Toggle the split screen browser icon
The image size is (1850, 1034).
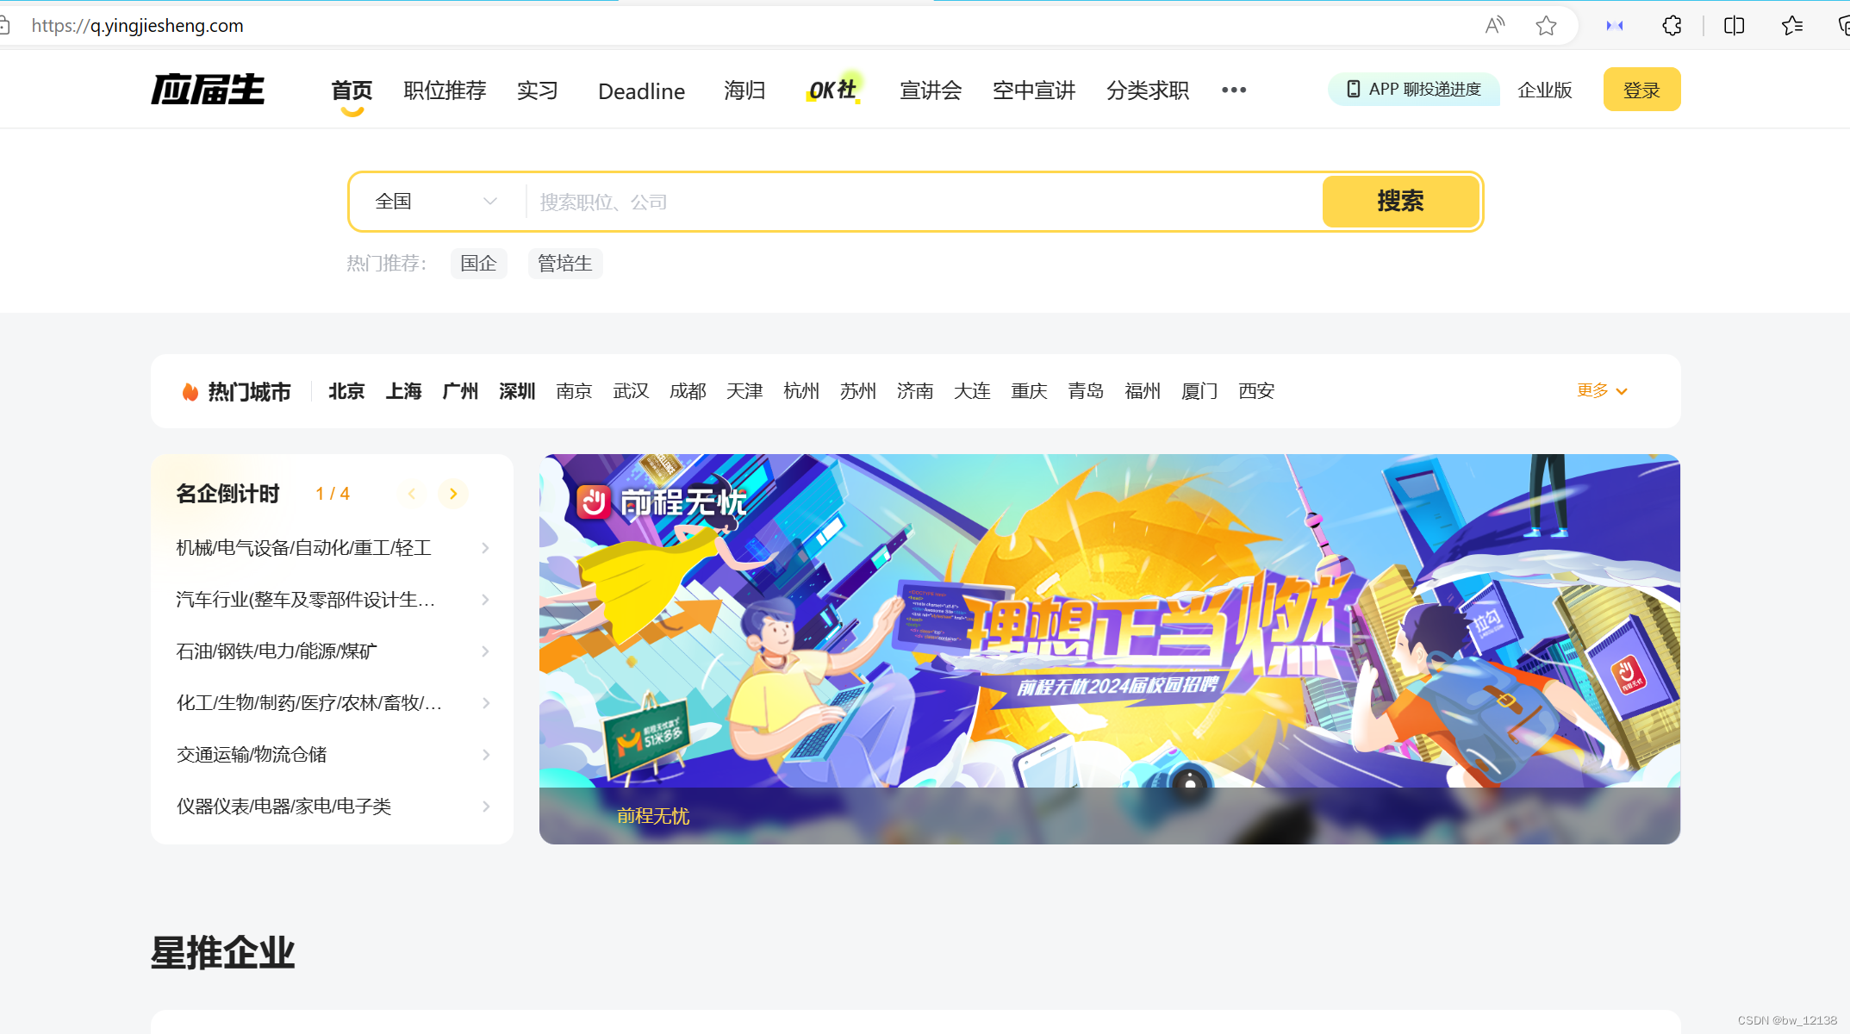click(x=1734, y=26)
